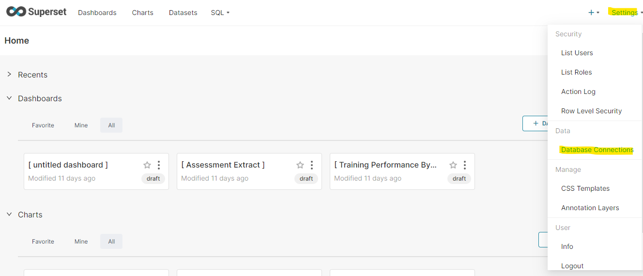The image size is (643, 276).
Task: Star the Training Performance dashboard
Action: pos(453,165)
